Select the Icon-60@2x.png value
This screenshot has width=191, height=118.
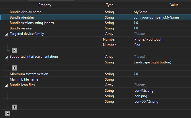(146, 101)
